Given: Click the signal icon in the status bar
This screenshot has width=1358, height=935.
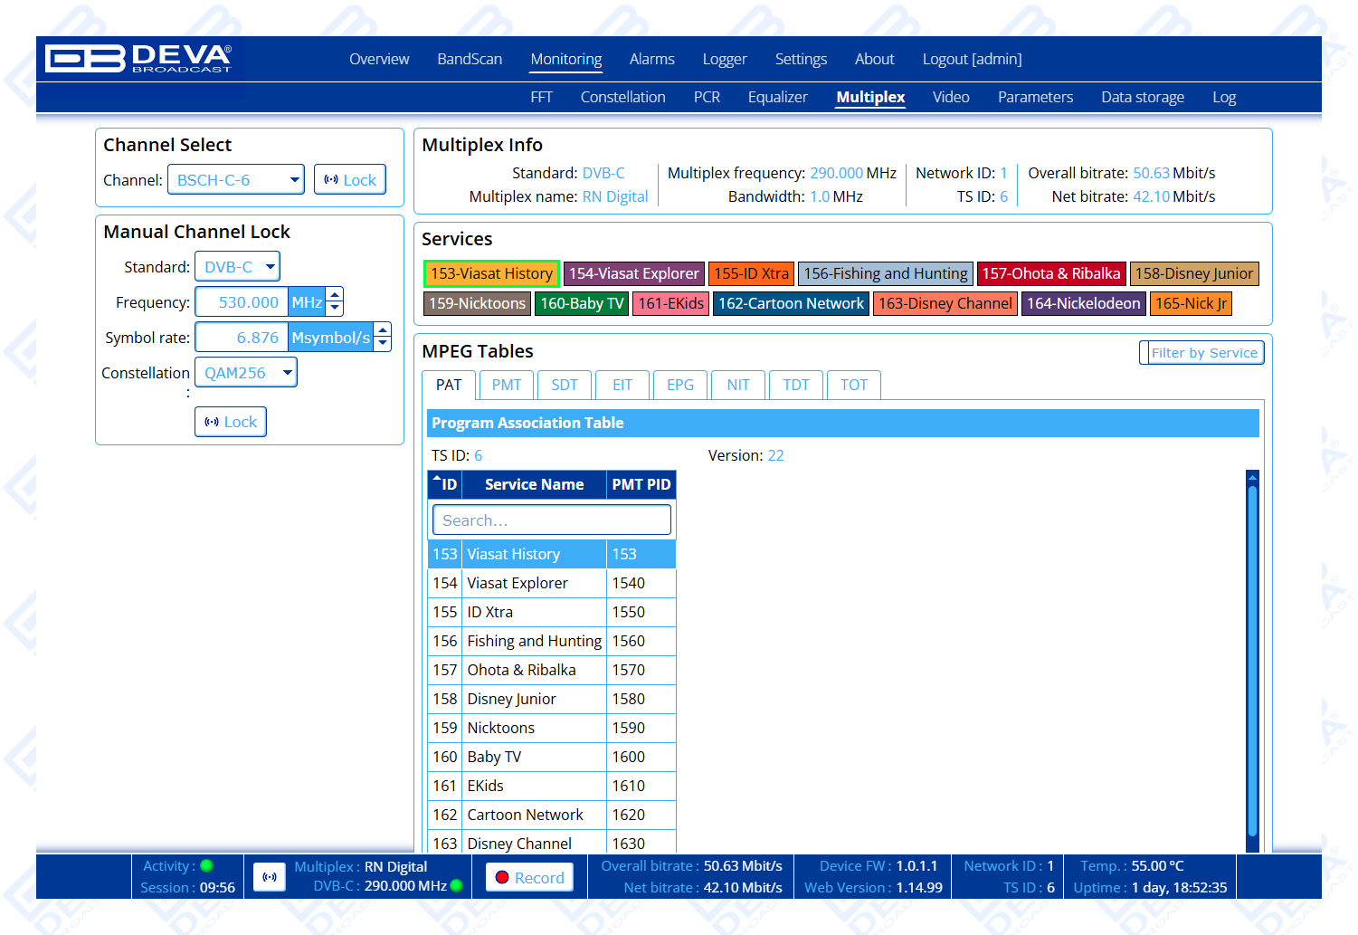Looking at the screenshot, I should pos(270,877).
